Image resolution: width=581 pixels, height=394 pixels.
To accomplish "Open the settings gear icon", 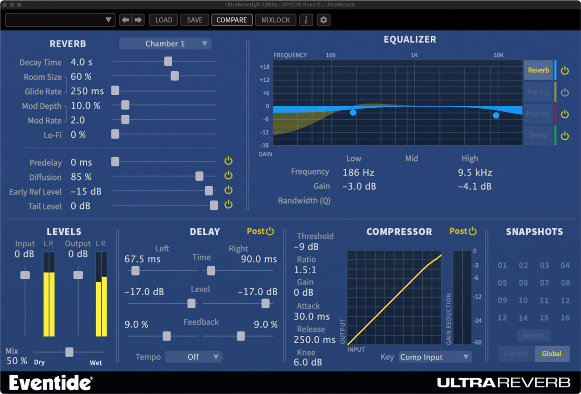I will 323,20.
